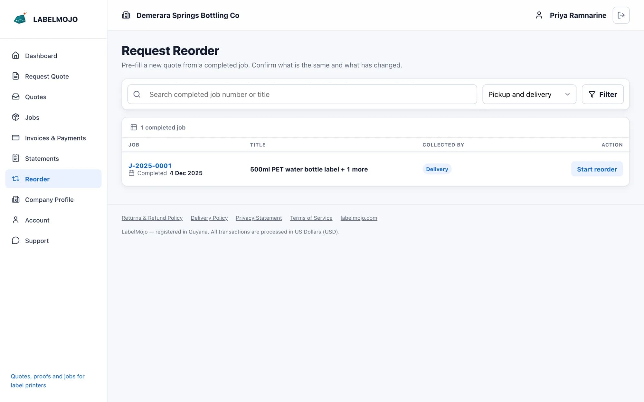Open the Dashboard menu item

click(53, 56)
